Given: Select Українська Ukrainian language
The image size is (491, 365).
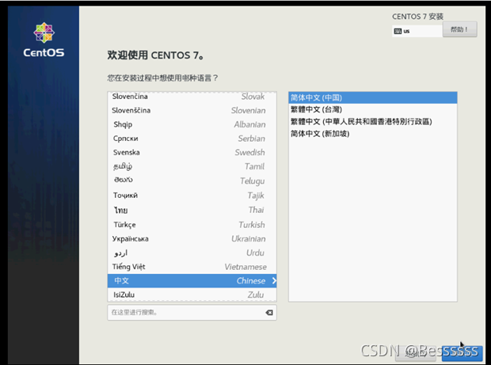Looking at the screenshot, I should coord(192,238).
